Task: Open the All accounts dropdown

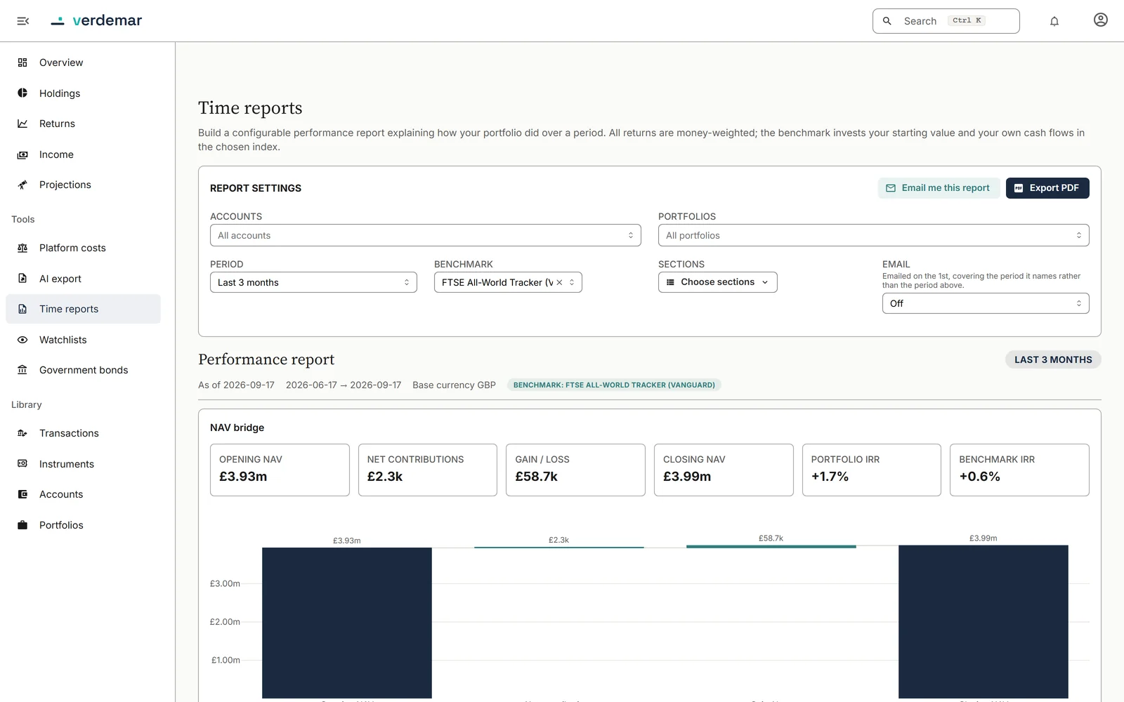Action: [x=425, y=235]
